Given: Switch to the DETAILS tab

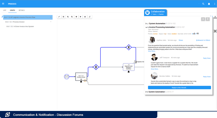Looking at the screenshot, I should (x=21, y=10).
